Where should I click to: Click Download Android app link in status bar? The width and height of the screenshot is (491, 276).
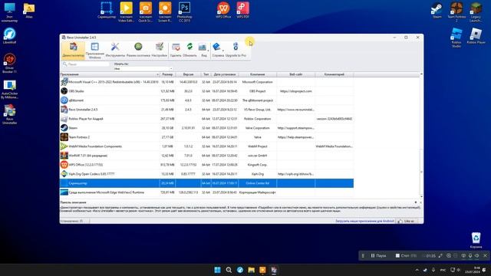pos(364,221)
